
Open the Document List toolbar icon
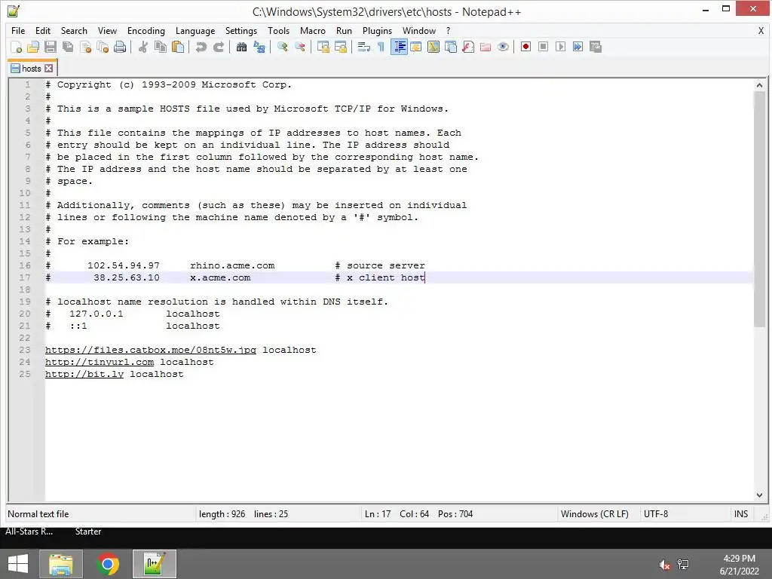[451, 47]
